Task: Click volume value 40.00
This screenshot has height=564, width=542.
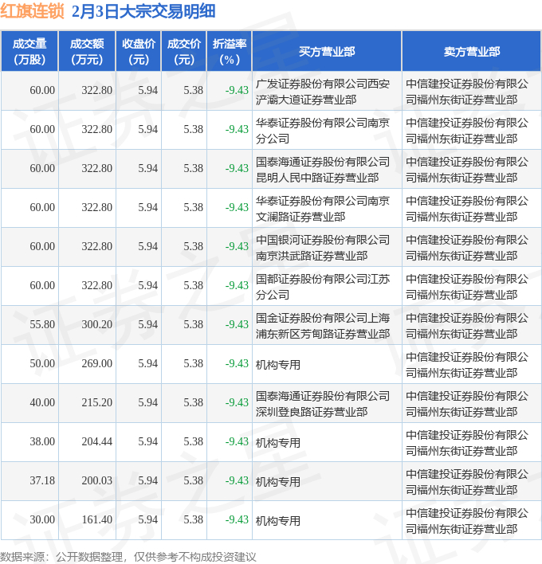Action: point(42,402)
